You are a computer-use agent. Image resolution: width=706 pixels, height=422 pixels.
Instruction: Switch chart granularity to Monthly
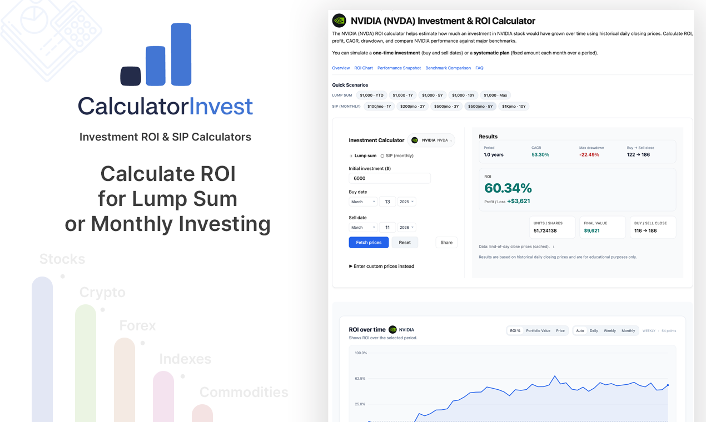[x=628, y=330]
